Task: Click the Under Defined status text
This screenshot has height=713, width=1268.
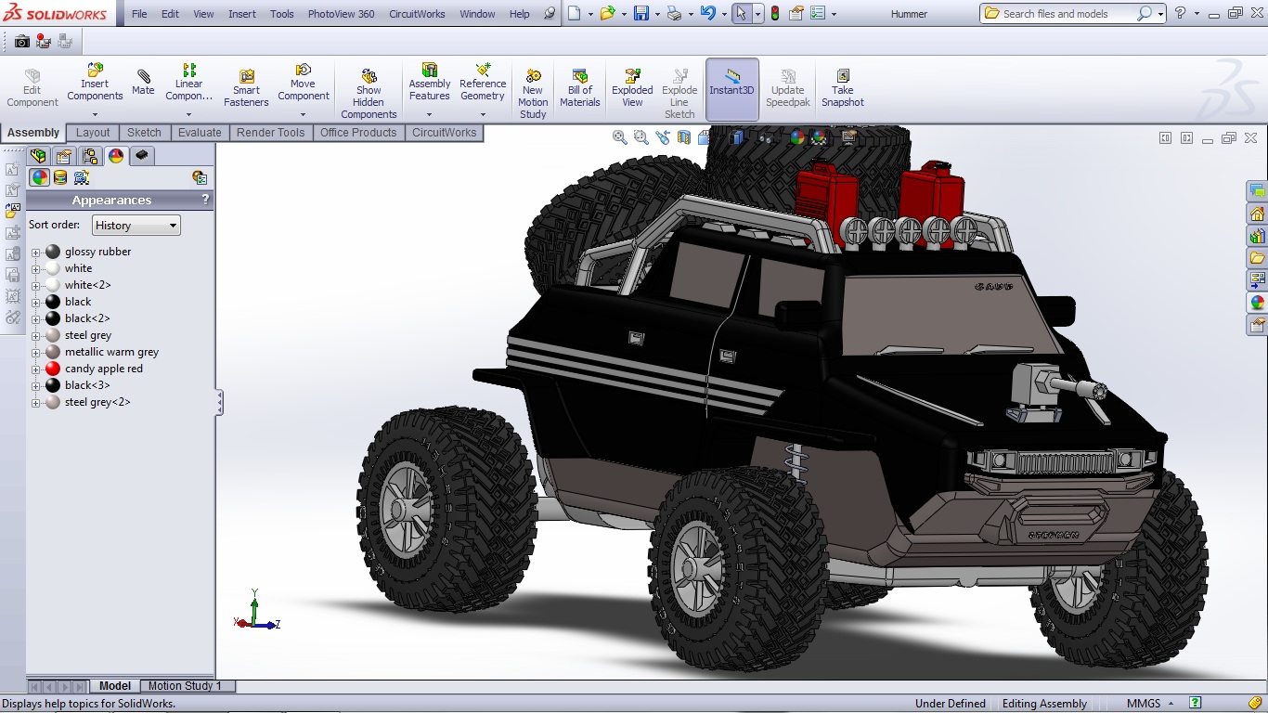Action: point(951,704)
